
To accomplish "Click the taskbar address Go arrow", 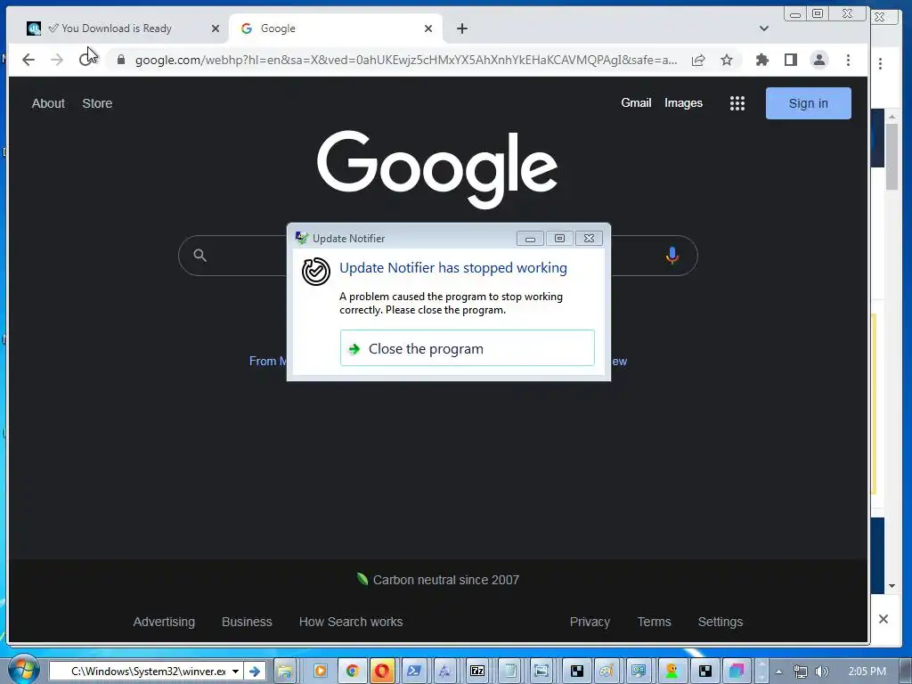I will [254, 672].
